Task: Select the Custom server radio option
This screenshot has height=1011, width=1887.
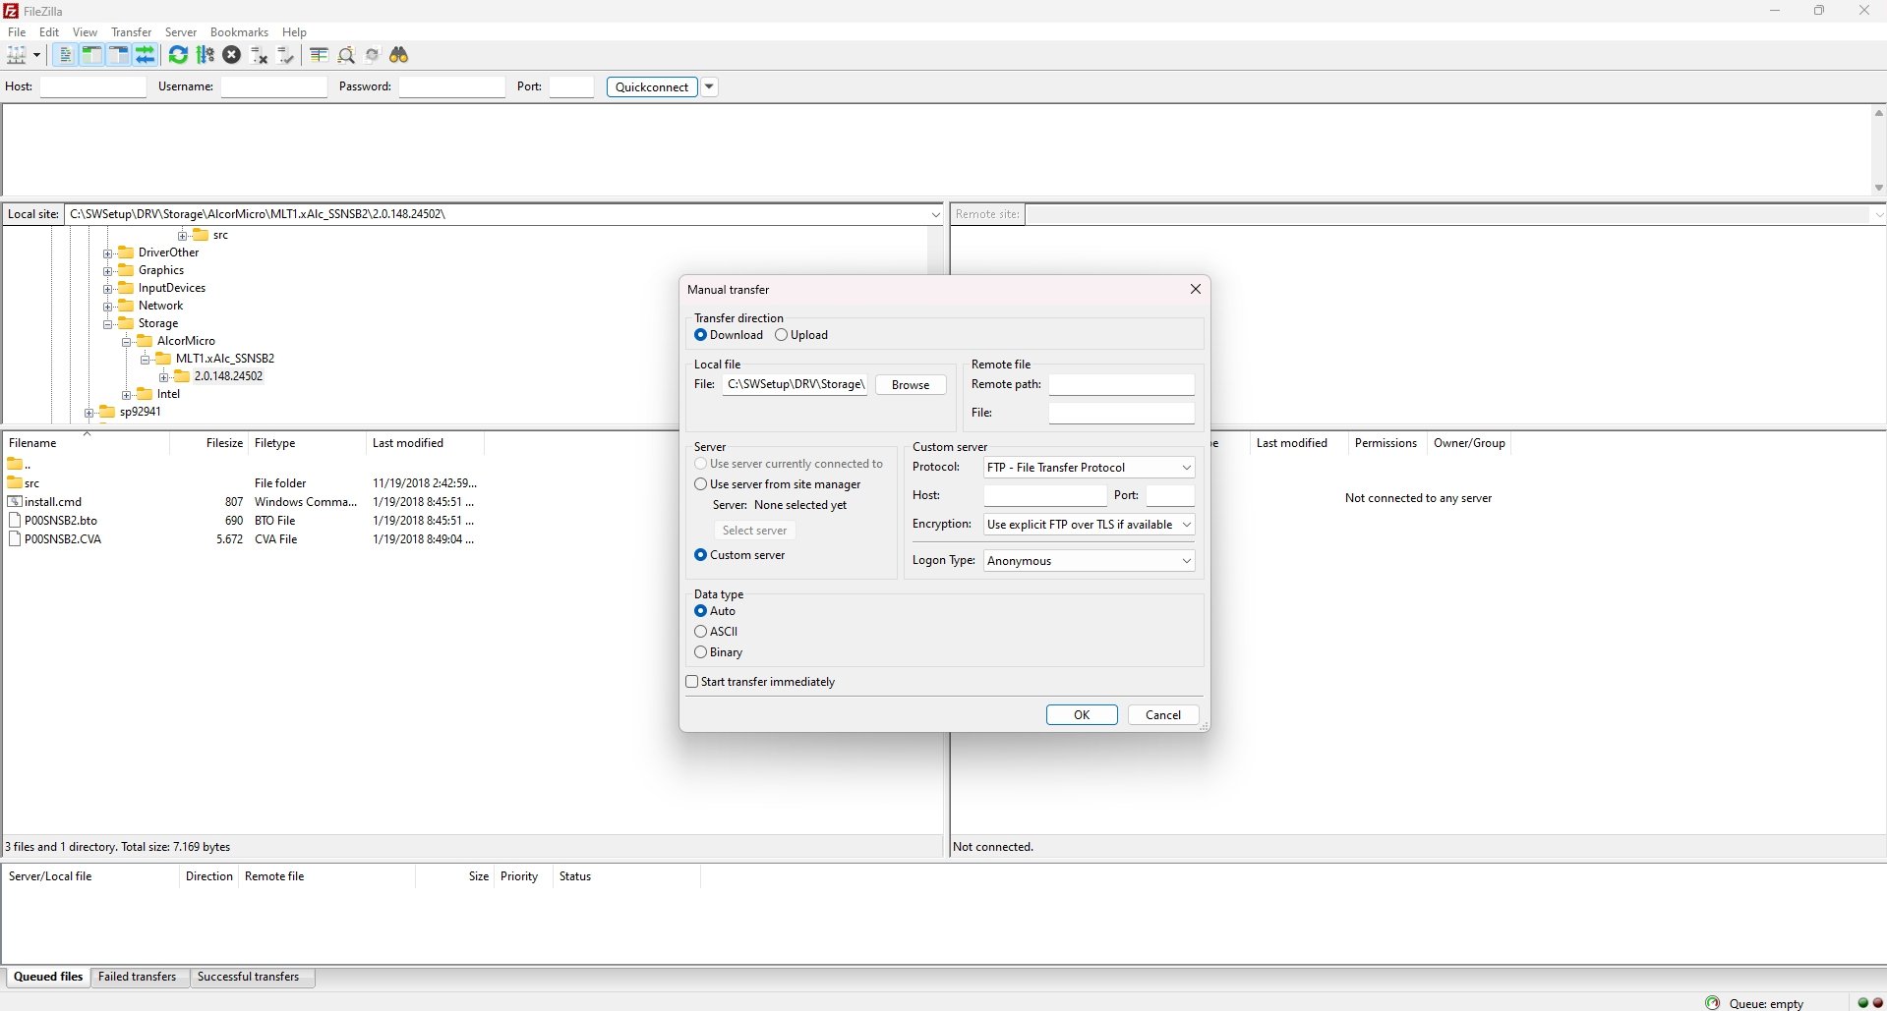Action: click(x=700, y=555)
